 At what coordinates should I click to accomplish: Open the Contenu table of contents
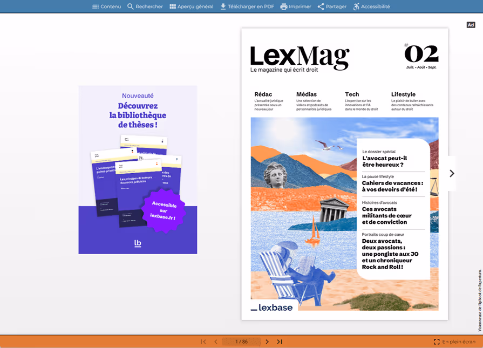(x=106, y=6)
